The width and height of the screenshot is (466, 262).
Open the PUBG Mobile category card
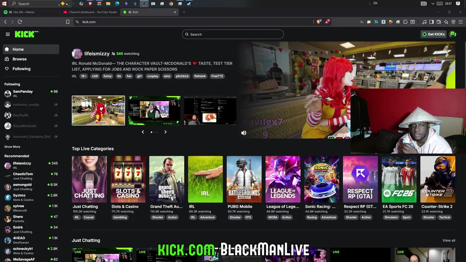coord(244,179)
